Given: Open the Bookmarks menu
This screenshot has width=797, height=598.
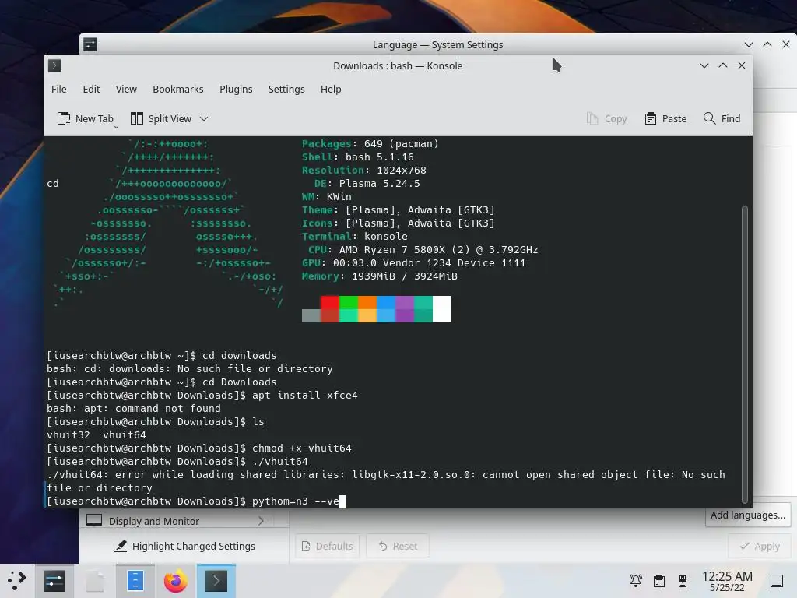Looking at the screenshot, I should click(x=178, y=89).
